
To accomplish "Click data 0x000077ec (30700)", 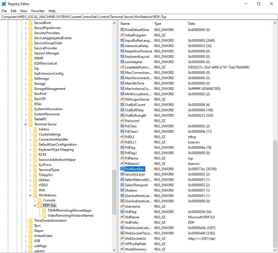I will tap(202, 169).
